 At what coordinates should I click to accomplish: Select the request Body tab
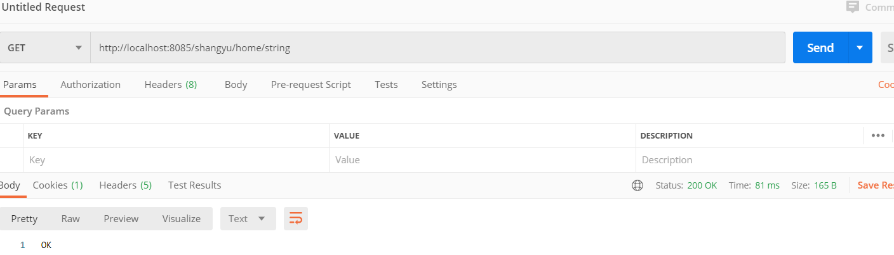236,85
